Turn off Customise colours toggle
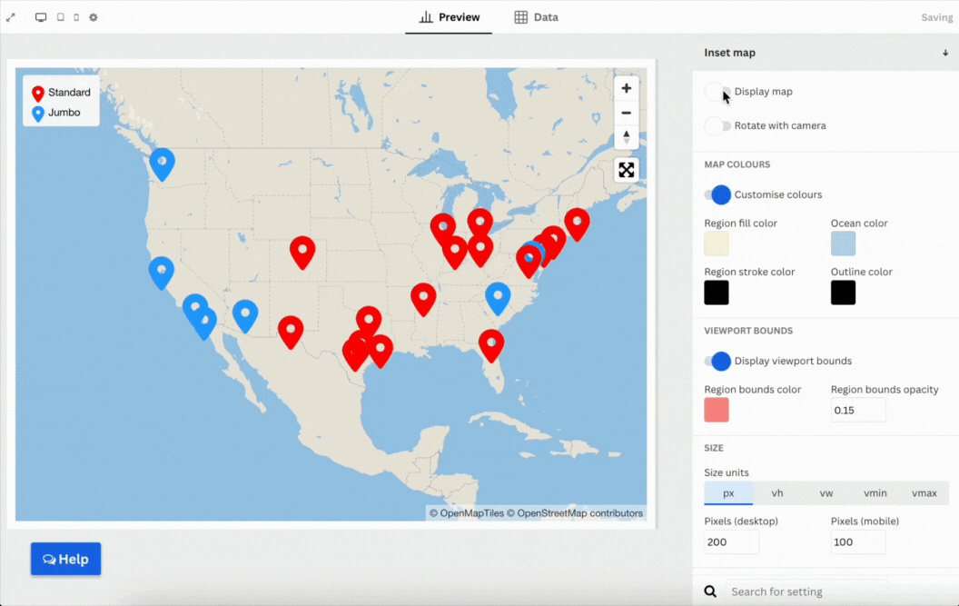Screen dimensions: 959x606 click(717, 194)
